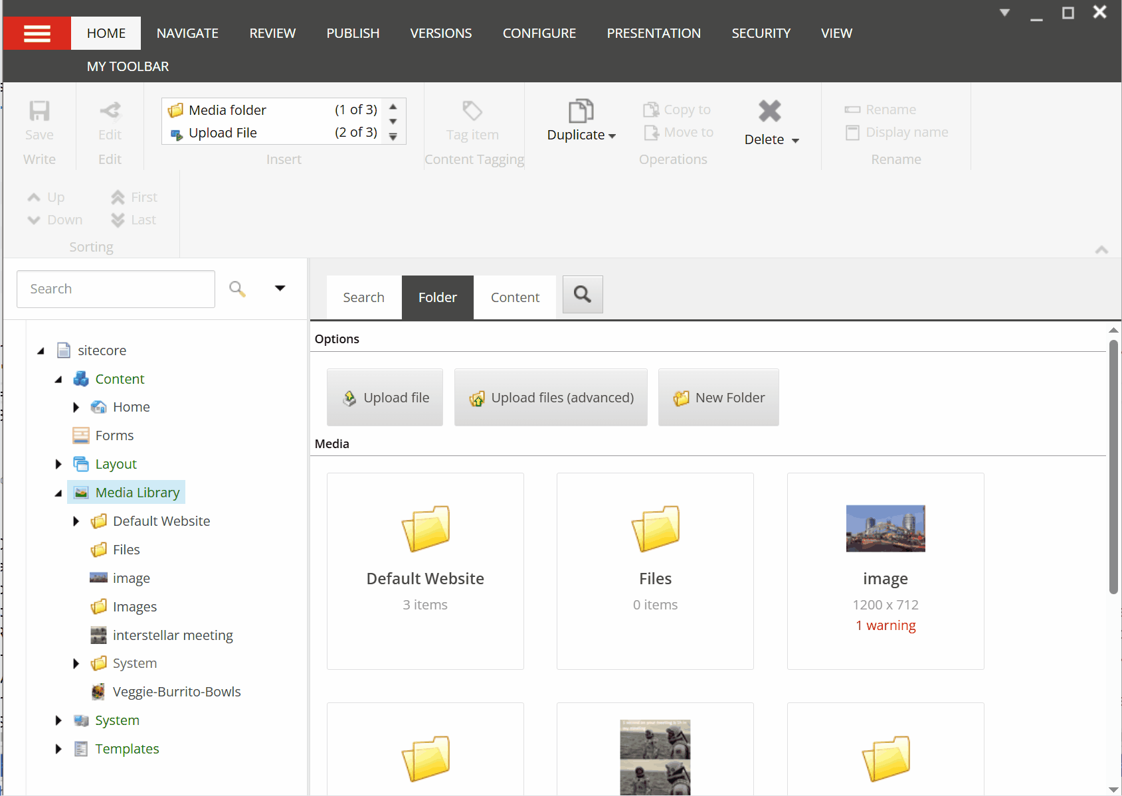The width and height of the screenshot is (1122, 796).
Task: Select Media folder insert option
Action: tap(227, 110)
